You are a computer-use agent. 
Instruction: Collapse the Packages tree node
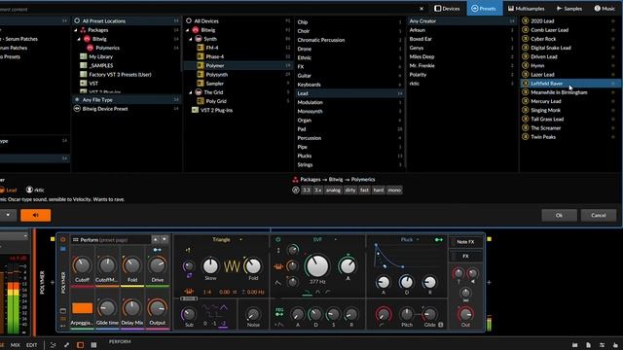tap(76, 30)
